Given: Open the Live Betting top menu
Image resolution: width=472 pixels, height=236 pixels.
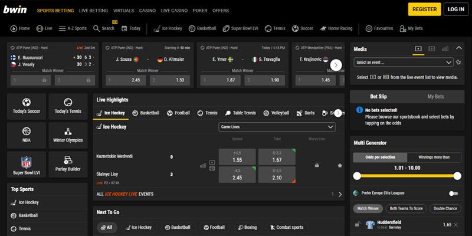Looking at the screenshot, I should pos(94,11).
